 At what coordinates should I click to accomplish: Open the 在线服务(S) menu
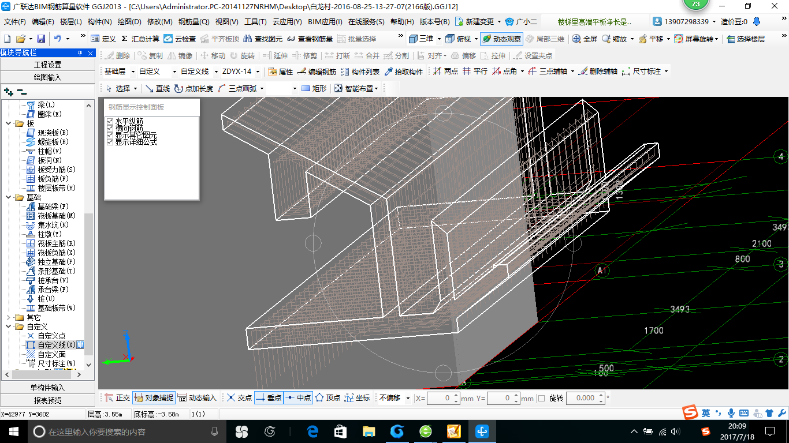[366, 22]
